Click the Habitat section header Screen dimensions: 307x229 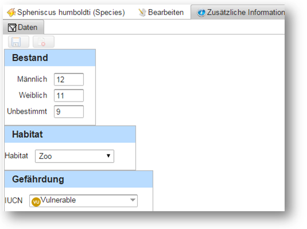[70, 134]
